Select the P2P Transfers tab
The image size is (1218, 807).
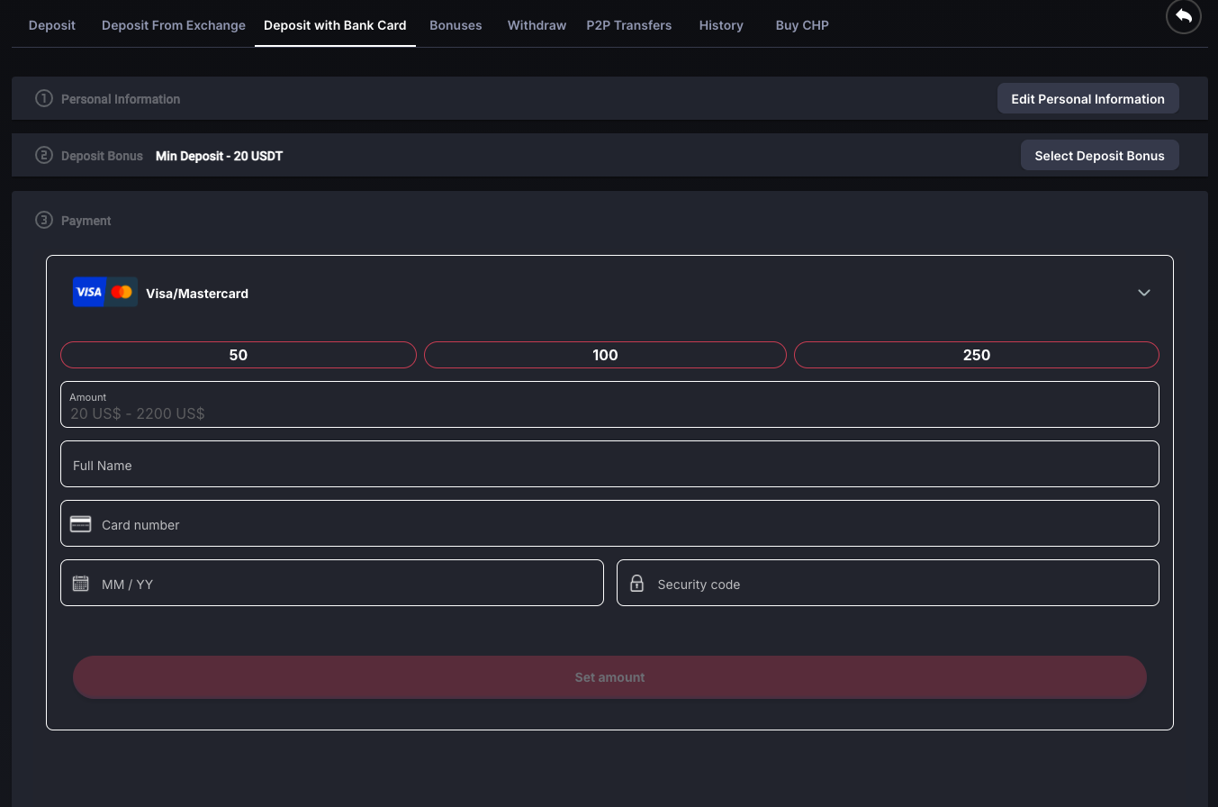[x=628, y=25]
